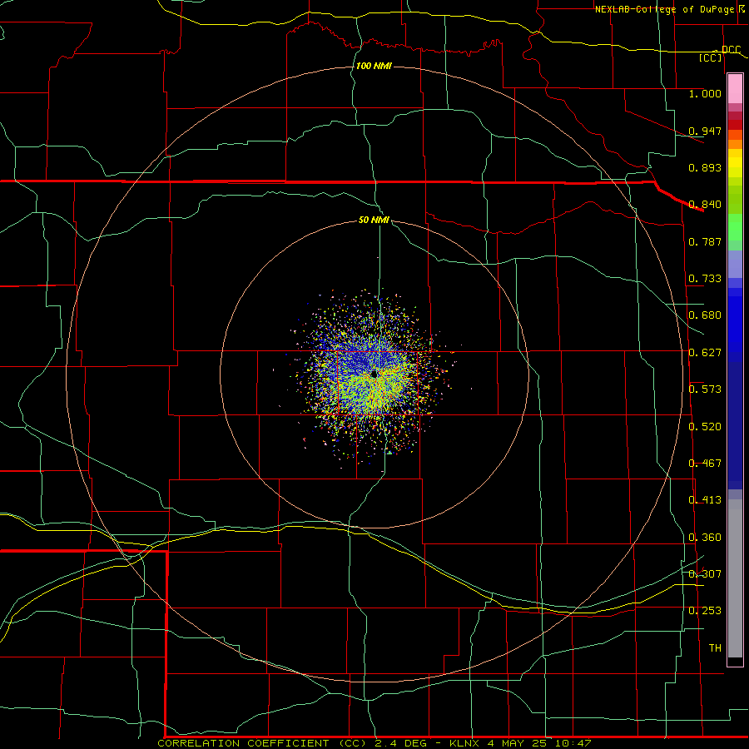The width and height of the screenshot is (749, 749).
Task: Click the 100 NMI range ring label
Action: pos(374,66)
